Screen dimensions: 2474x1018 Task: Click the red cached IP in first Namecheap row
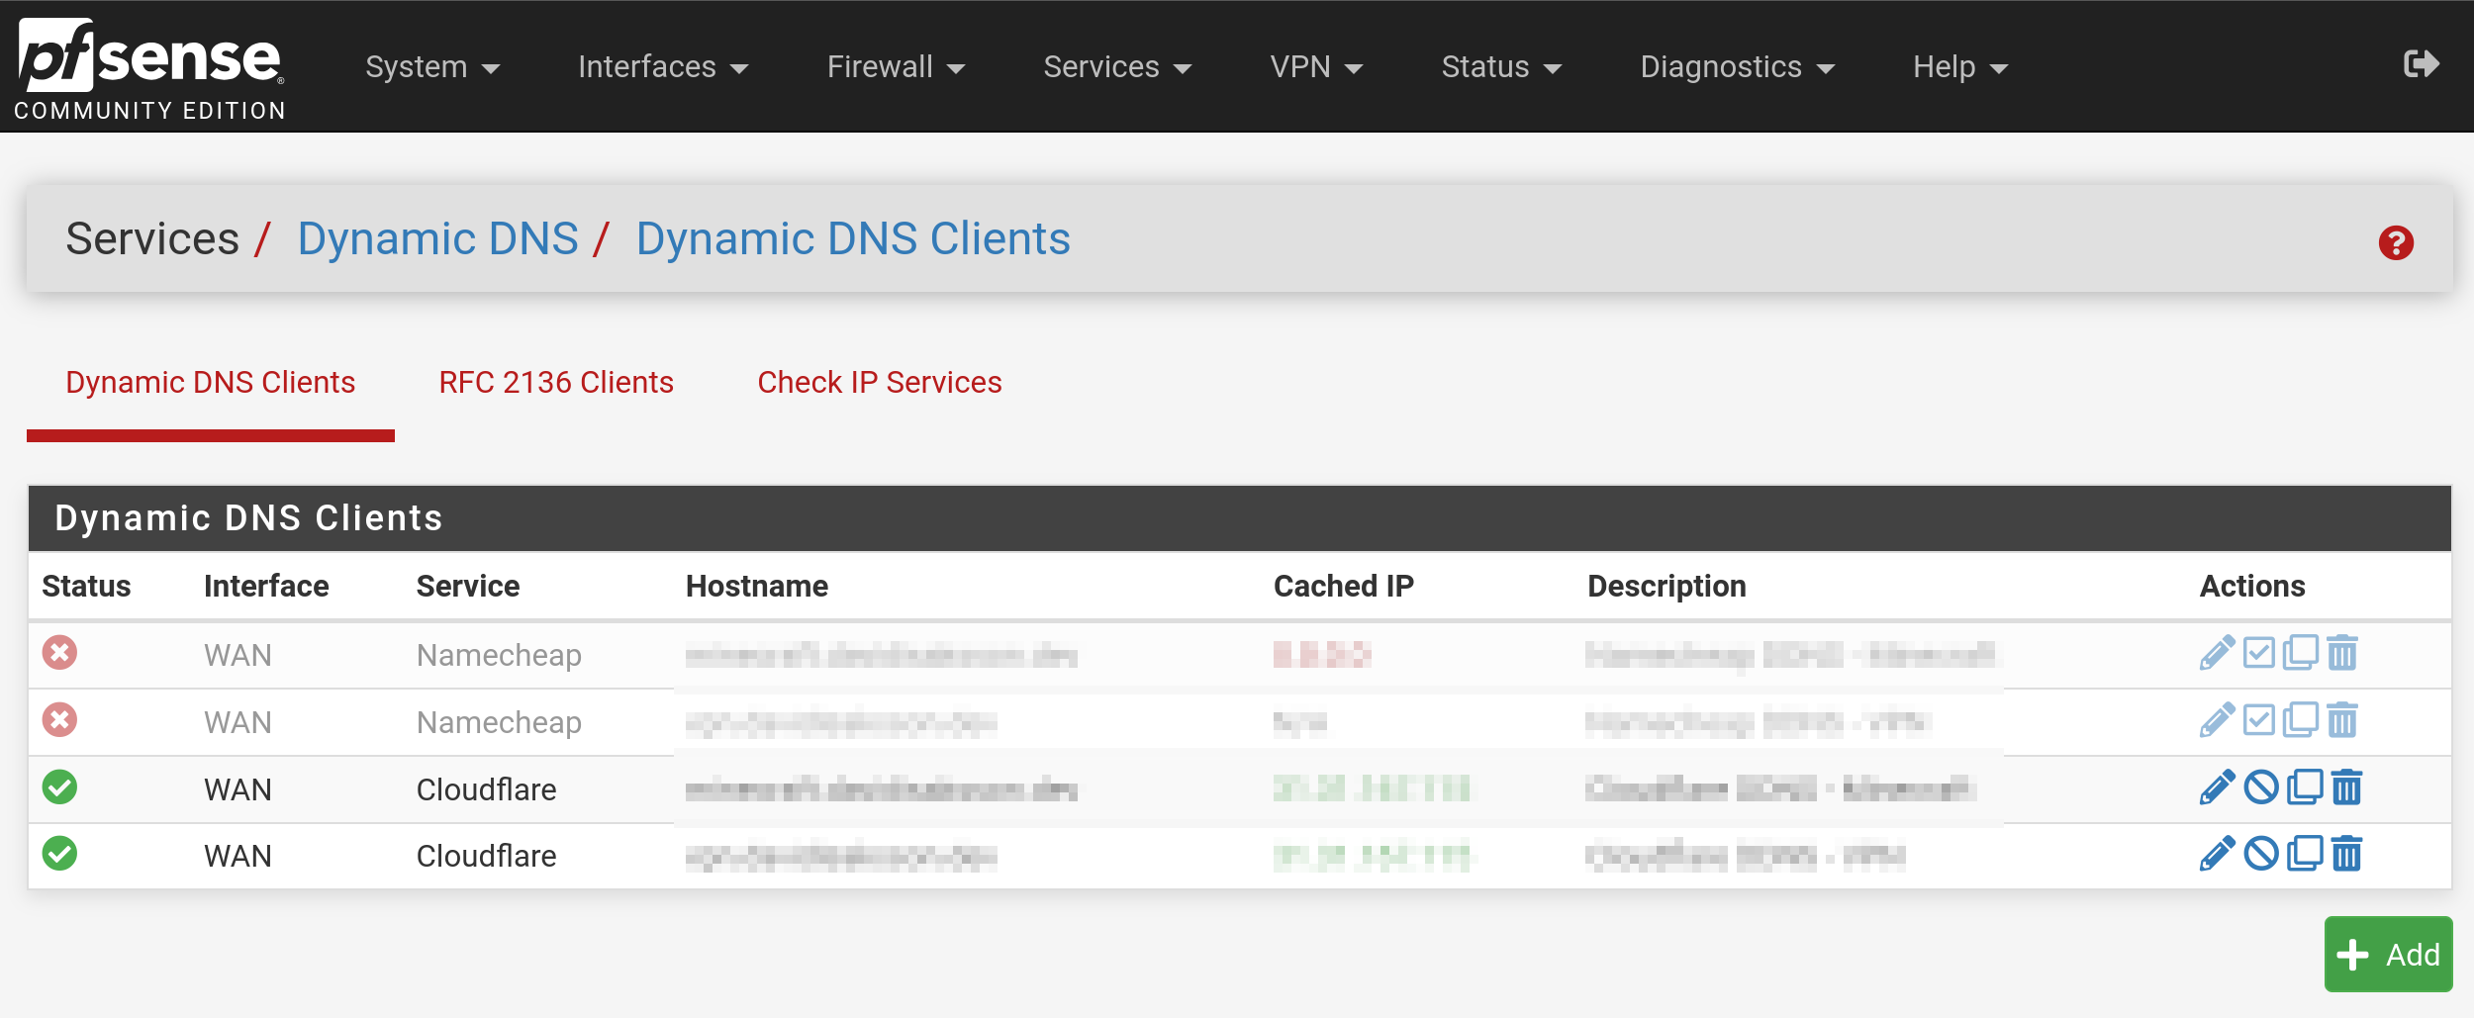pos(1322,654)
